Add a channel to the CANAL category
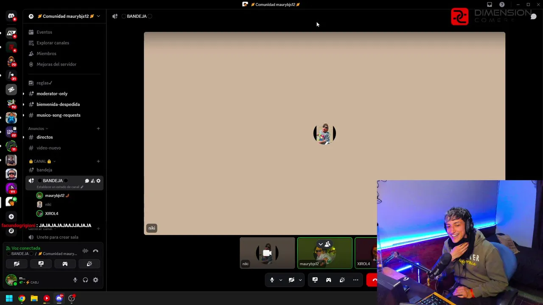 point(98,161)
